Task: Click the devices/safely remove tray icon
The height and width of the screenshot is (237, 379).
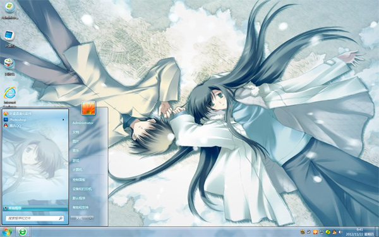Action: coord(309,232)
